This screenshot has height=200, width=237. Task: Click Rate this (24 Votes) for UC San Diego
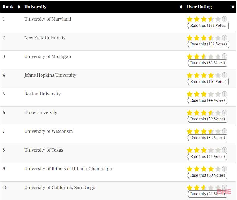tap(207, 194)
